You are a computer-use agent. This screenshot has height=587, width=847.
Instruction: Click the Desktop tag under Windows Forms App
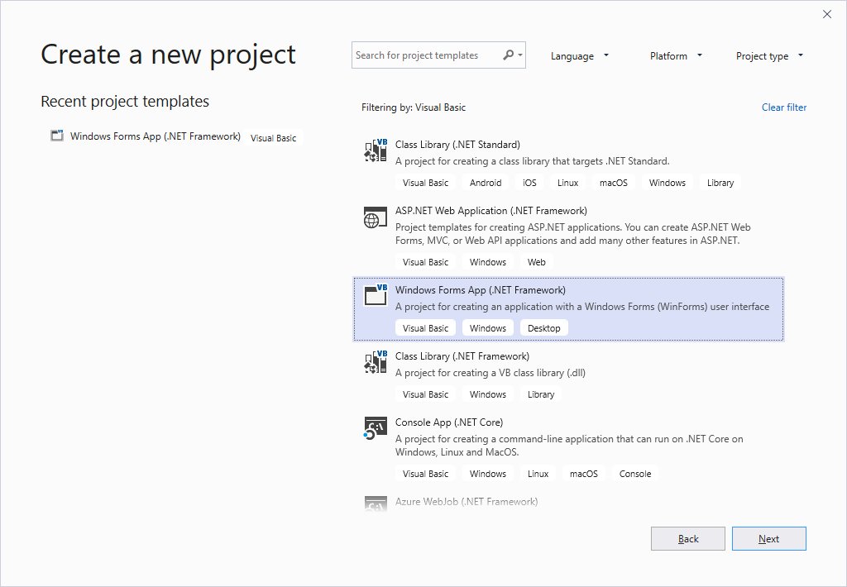coord(544,327)
